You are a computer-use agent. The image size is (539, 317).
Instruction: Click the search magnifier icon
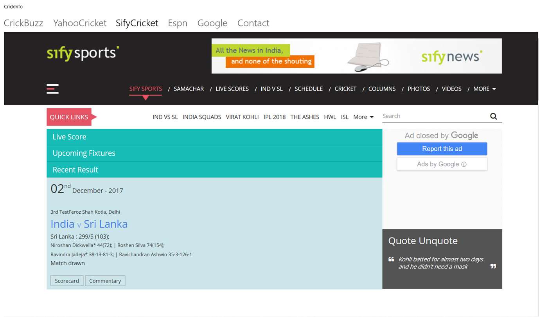[x=494, y=116]
